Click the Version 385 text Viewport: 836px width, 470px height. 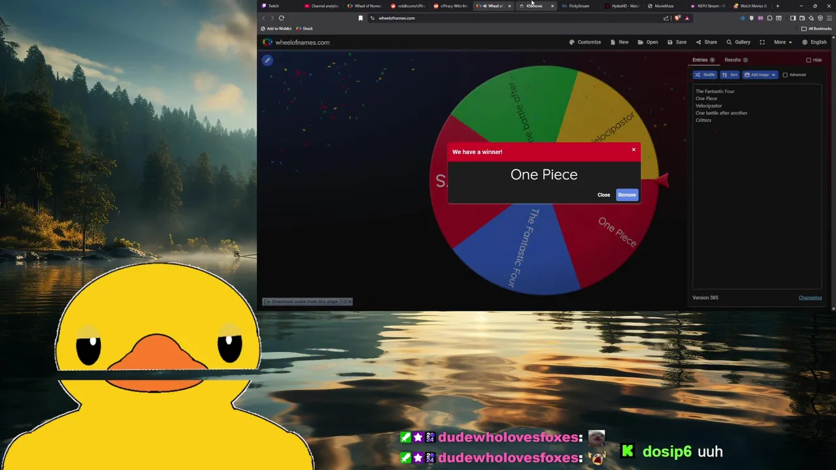705,298
